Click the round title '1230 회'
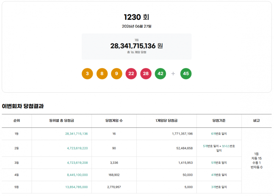The height and width of the screenshot is (196, 274). pos(136,17)
